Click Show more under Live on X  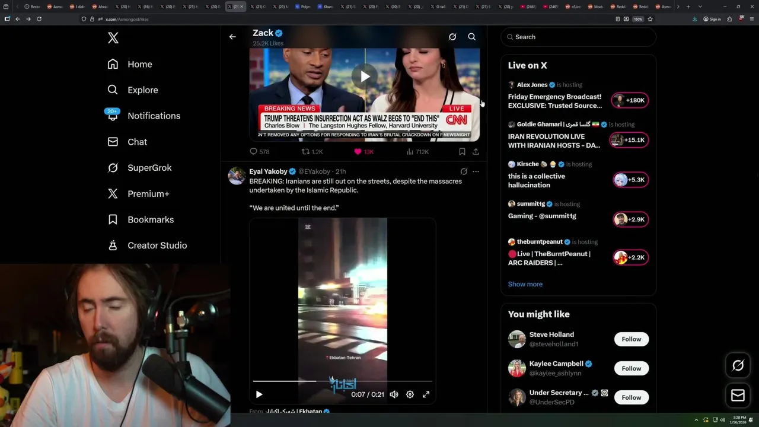(525, 284)
